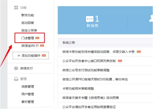Screen dimensions: 165x111
Task: Open 群发功能 in the sidebar
Action: pos(28,15)
